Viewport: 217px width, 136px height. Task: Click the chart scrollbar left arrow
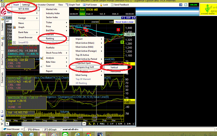(7, 124)
